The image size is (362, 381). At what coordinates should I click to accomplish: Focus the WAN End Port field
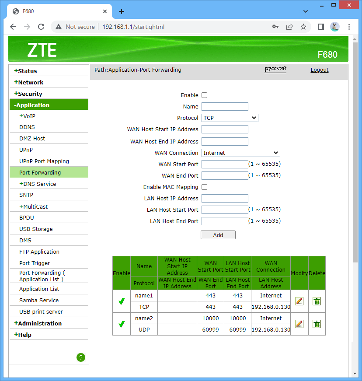(225, 176)
